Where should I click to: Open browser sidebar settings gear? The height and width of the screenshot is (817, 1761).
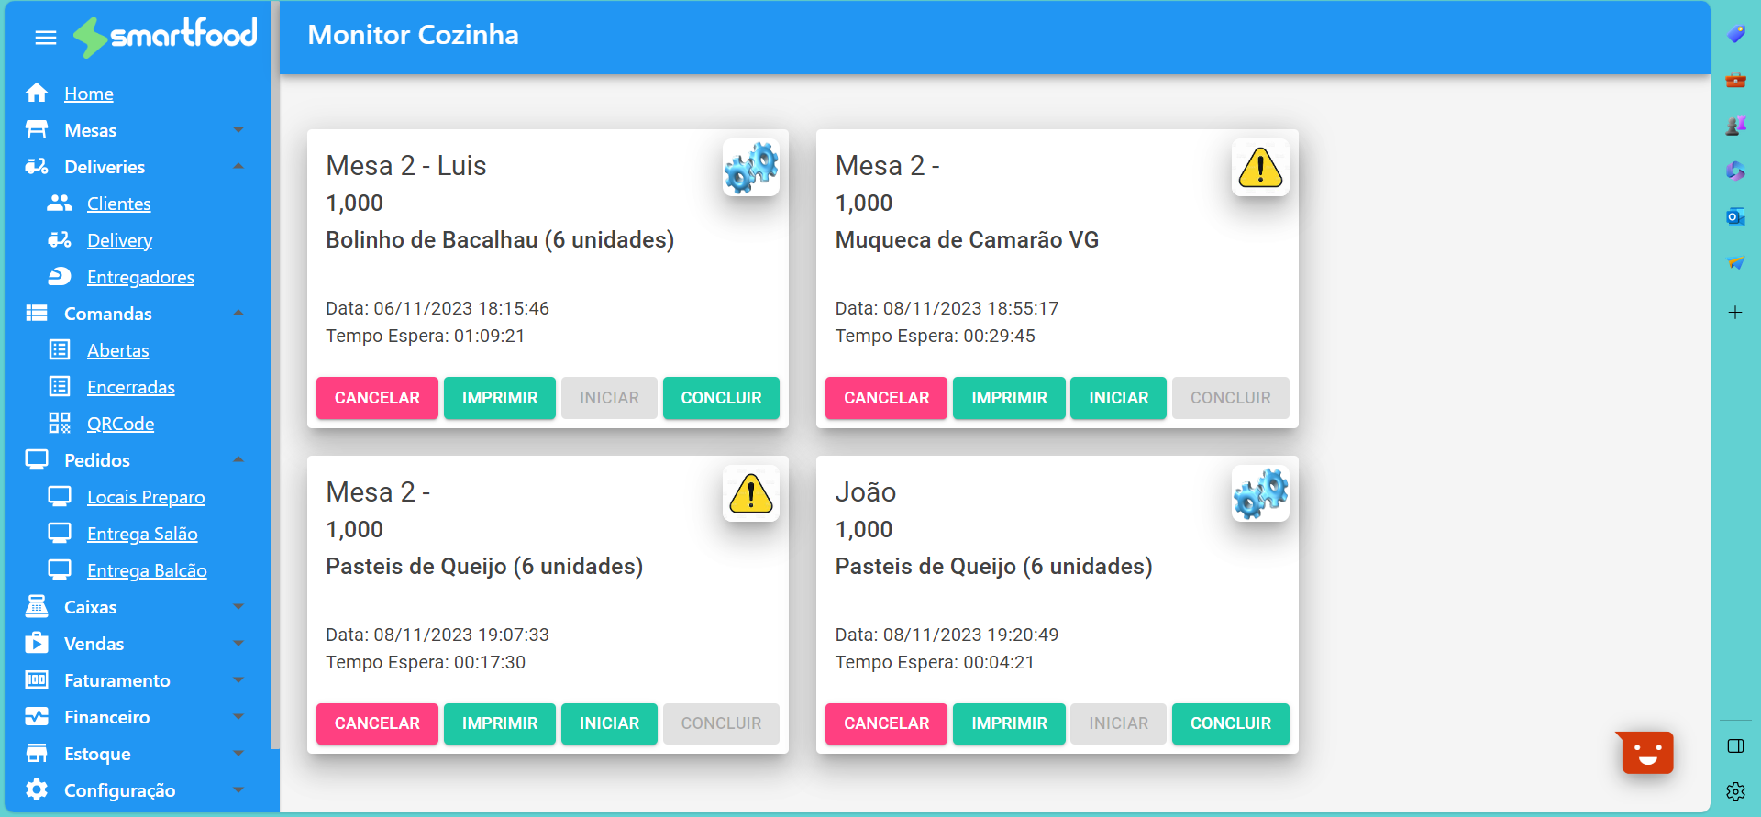coord(1734,791)
